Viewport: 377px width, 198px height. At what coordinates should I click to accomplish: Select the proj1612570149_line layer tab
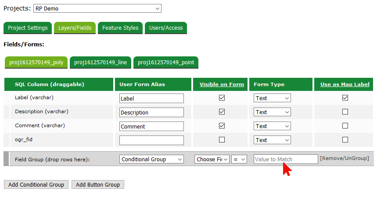click(101, 63)
